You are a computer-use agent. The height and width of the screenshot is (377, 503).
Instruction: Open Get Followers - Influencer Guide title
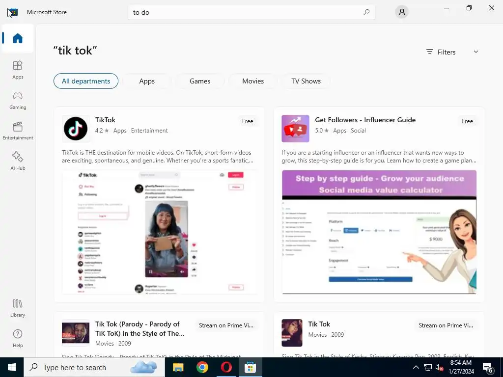[x=365, y=120]
